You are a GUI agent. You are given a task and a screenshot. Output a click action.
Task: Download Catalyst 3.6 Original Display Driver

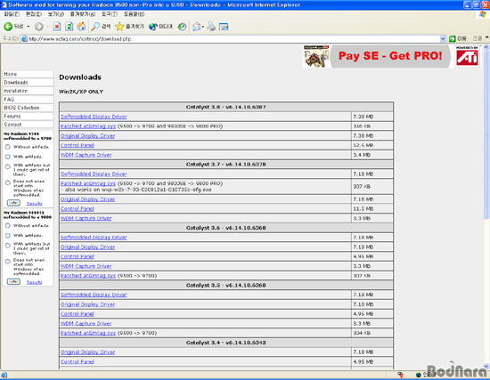(x=88, y=247)
